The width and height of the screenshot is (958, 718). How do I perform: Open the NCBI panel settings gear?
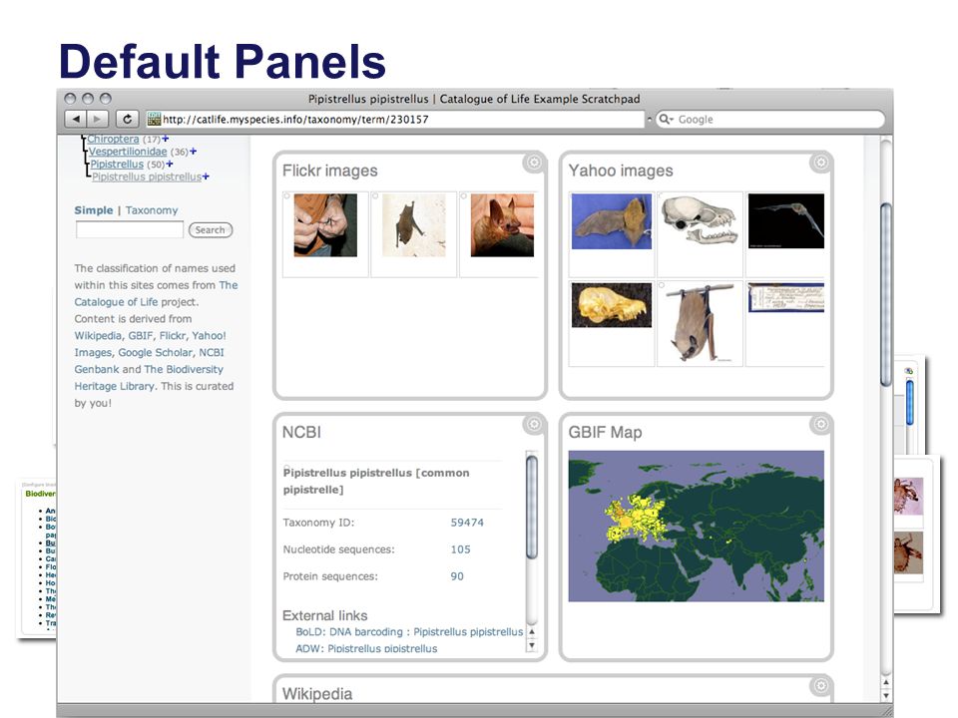(534, 424)
